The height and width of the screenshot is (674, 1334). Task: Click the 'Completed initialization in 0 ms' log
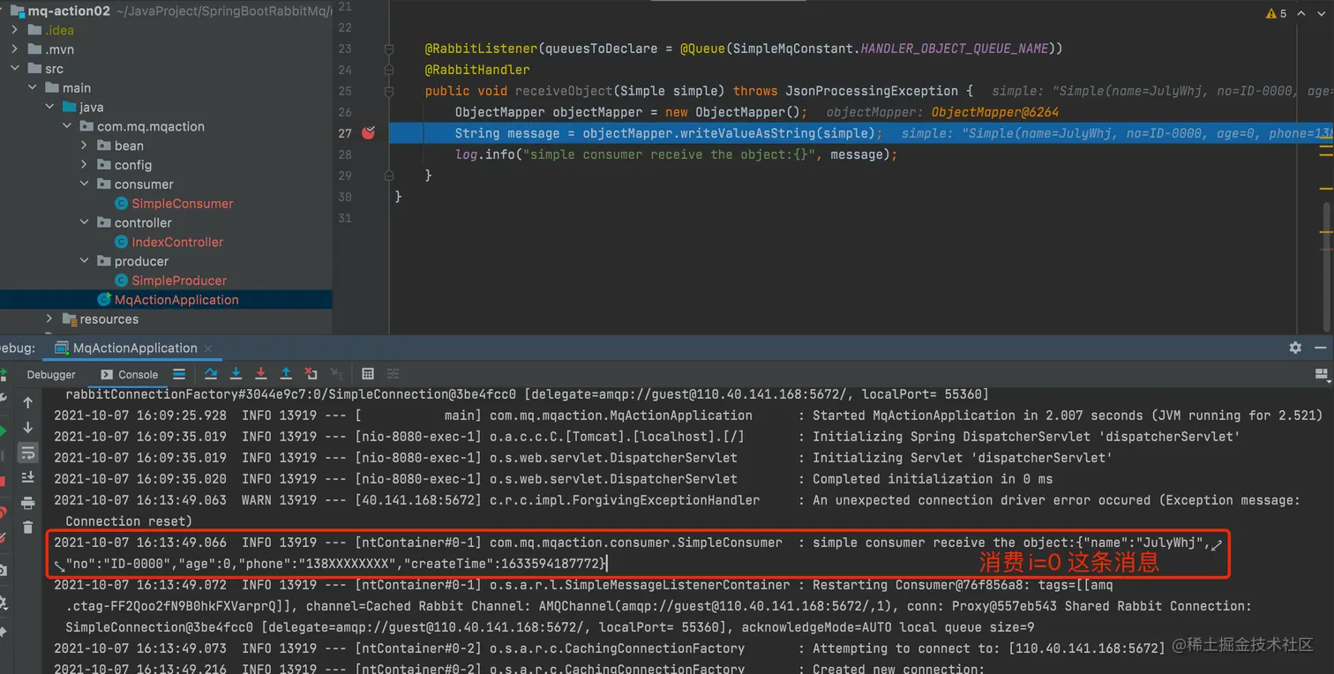pos(933,479)
